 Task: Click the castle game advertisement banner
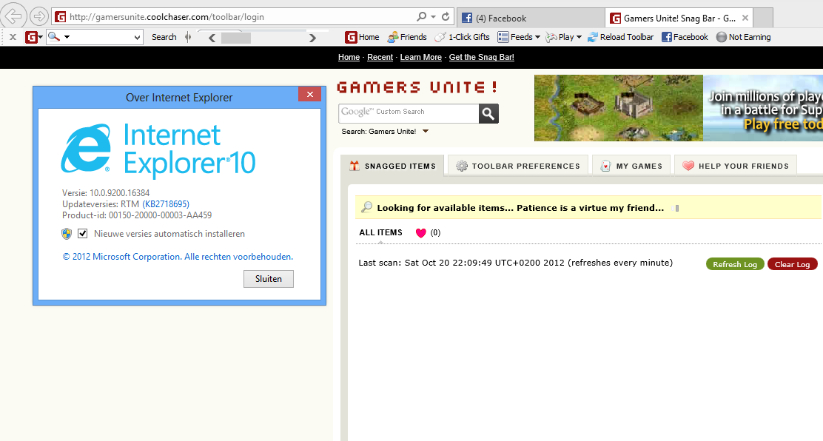point(678,107)
